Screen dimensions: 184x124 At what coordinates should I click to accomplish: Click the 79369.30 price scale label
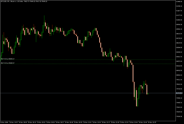coord(179,107)
